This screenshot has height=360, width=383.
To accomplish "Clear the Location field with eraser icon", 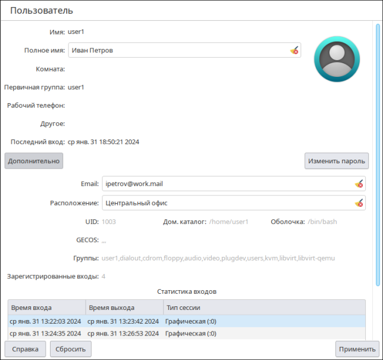I will pos(359,203).
